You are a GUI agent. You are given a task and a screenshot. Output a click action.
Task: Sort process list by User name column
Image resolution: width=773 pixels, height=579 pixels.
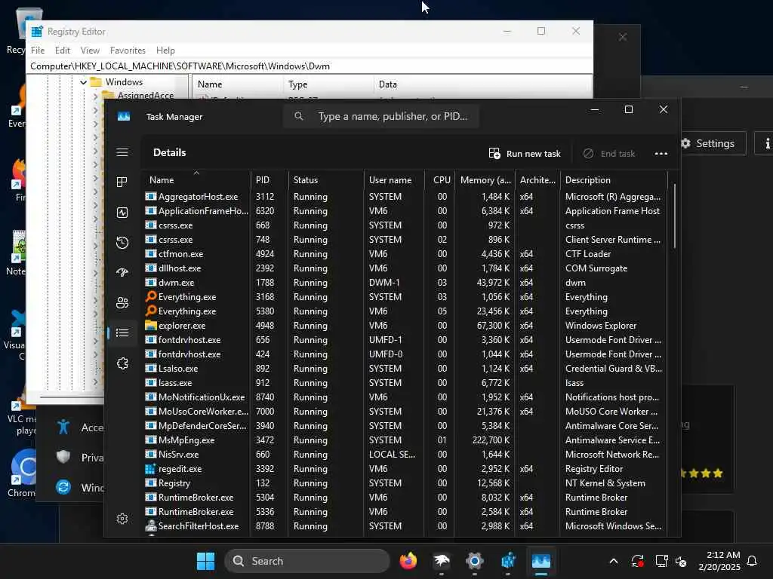(394, 179)
